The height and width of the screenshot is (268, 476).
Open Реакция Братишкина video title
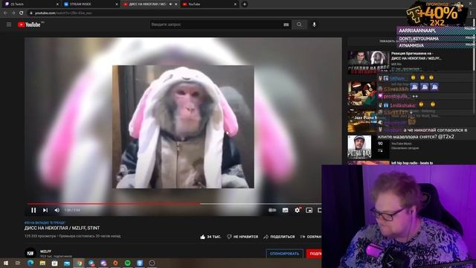pos(416,56)
